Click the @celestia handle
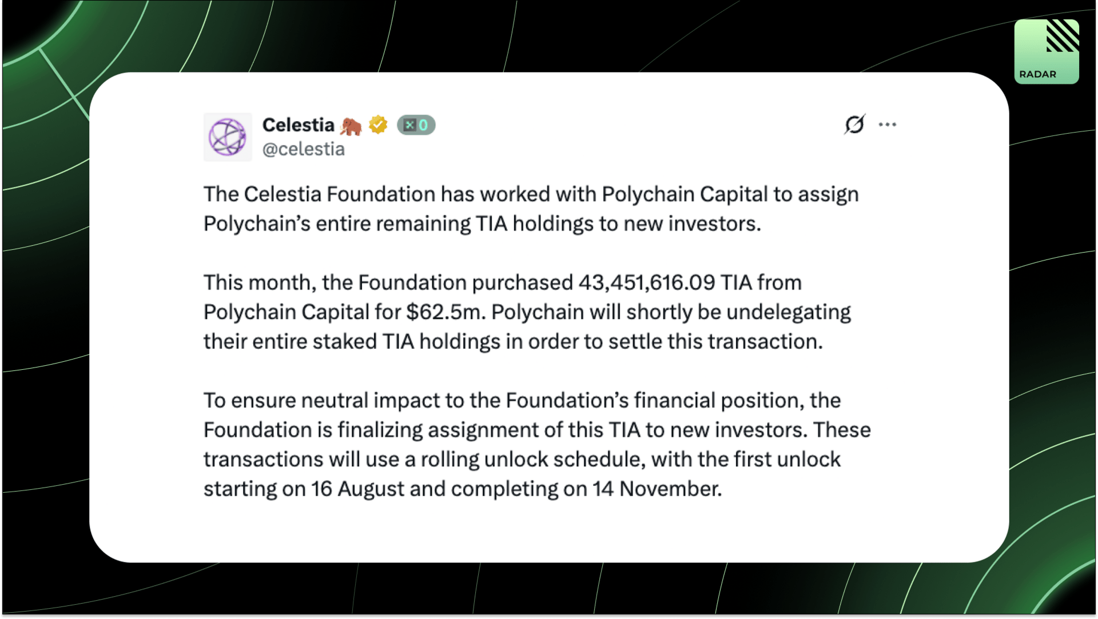The image size is (1098, 619). click(x=303, y=149)
